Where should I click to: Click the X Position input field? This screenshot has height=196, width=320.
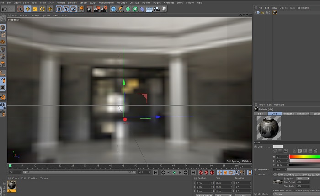tap(204, 183)
